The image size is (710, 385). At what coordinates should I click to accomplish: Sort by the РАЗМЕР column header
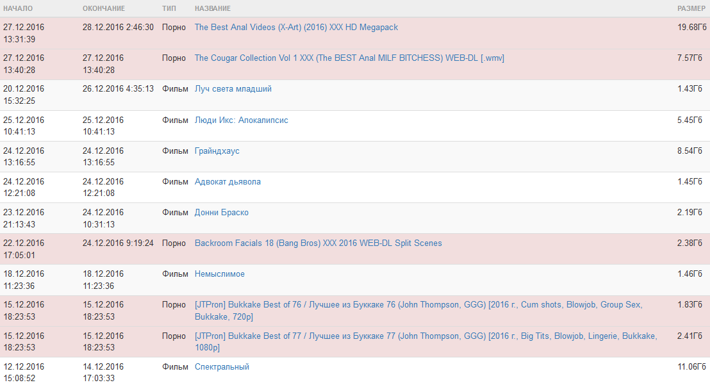point(691,8)
